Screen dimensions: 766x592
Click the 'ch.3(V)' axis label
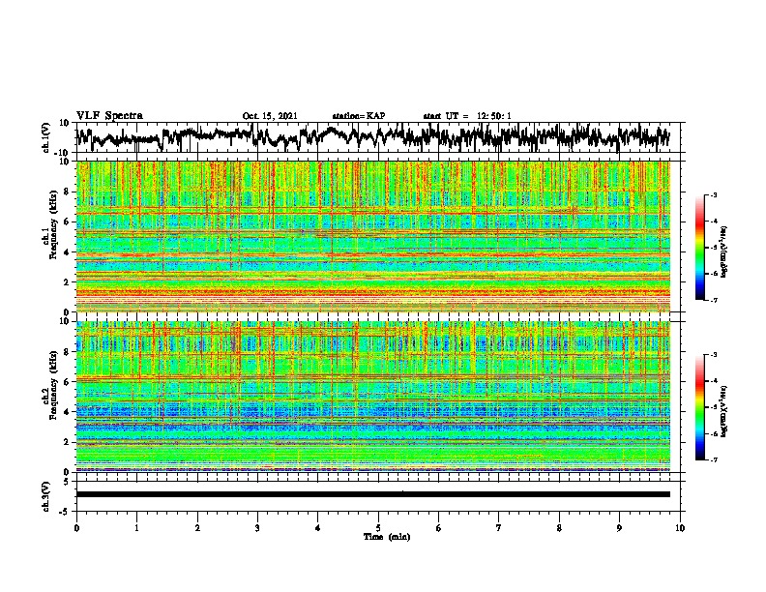(x=46, y=497)
